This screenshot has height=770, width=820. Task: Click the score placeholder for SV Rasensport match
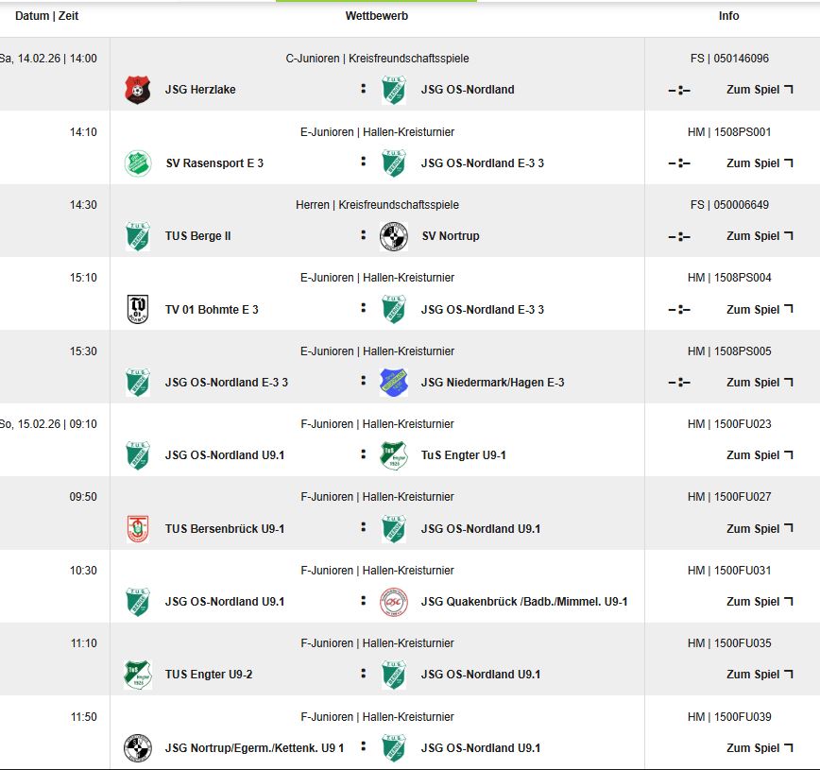pos(679,163)
